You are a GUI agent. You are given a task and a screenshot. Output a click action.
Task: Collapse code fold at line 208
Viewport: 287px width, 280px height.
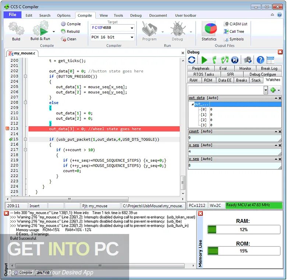click(25, 103)
